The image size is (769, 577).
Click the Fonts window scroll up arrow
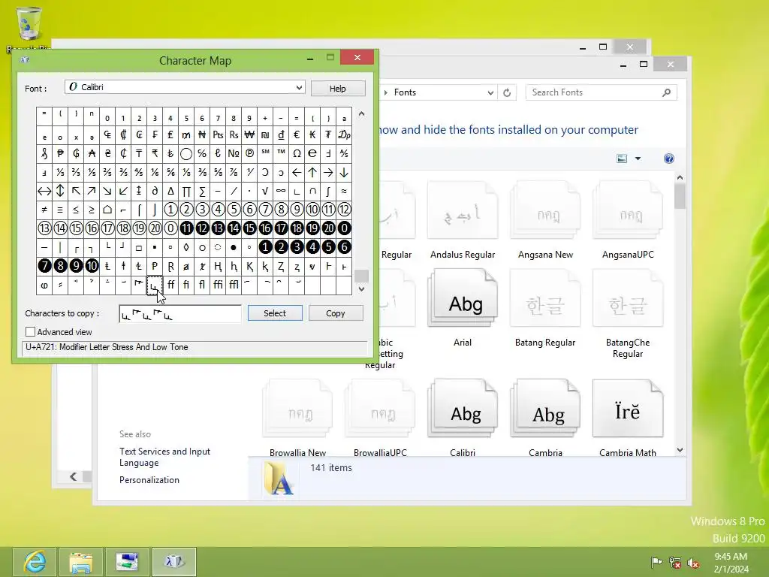tap(680, 177)
